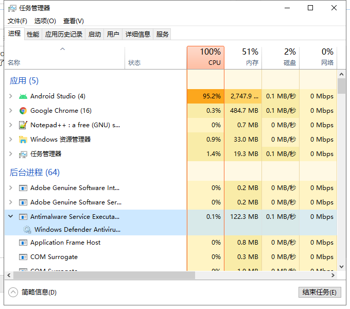The image size is (350, 309).
Task: Expand the Google Chrome (16) group
Action: 10,111
